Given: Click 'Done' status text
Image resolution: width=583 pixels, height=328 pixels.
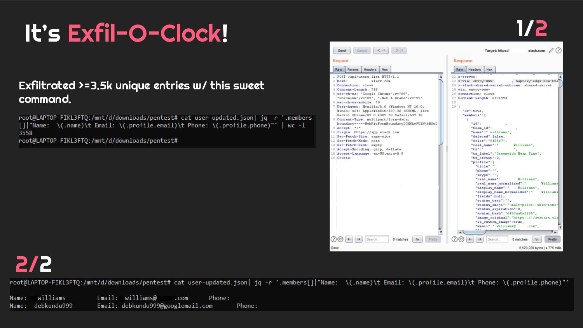Looking at the screenshot, I should (335, 248).
